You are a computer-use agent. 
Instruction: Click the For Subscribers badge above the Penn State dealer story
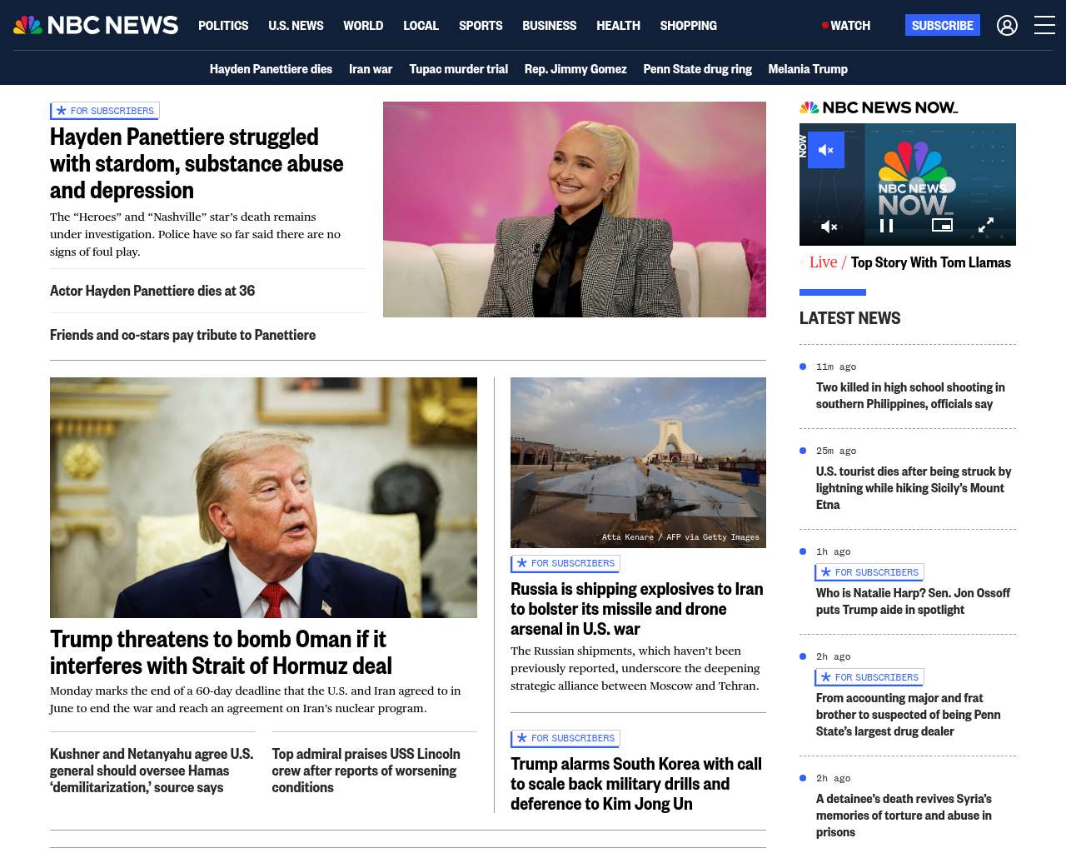[x=869, y=678]
